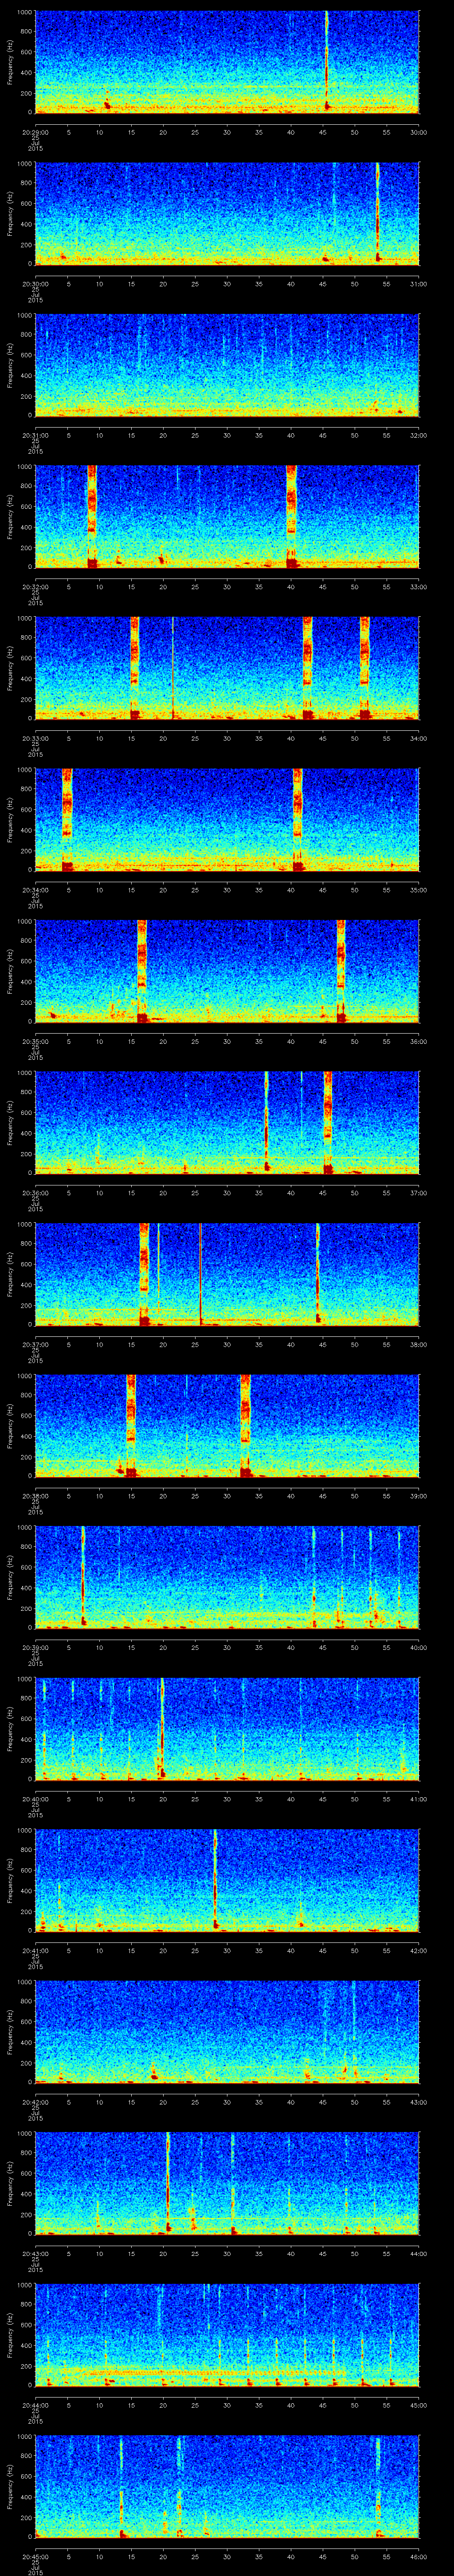This screenshot has width=454, height=2576.
Task: Click the 46:00 end time label of the last panel
Action: click(x=419, y=2556)
